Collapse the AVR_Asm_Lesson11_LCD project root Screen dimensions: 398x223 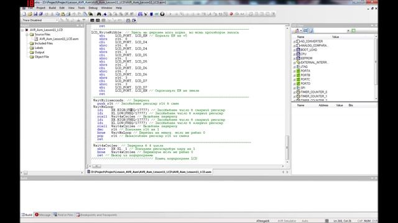point(22,30)
